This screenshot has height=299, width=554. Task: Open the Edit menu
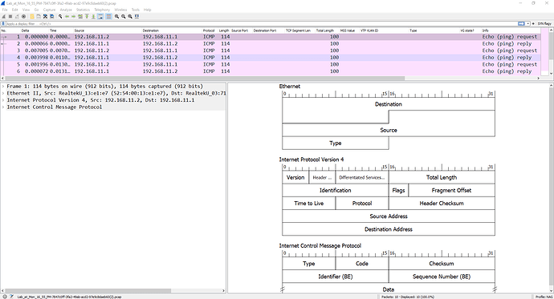tap(14, 10)
